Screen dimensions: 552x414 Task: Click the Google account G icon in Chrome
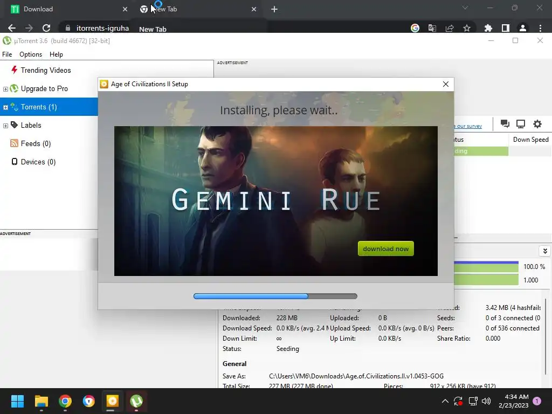(415, 28)
